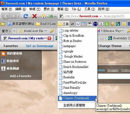
Task: Select the Favoorit.com browser tab
Action: point(27,38)
